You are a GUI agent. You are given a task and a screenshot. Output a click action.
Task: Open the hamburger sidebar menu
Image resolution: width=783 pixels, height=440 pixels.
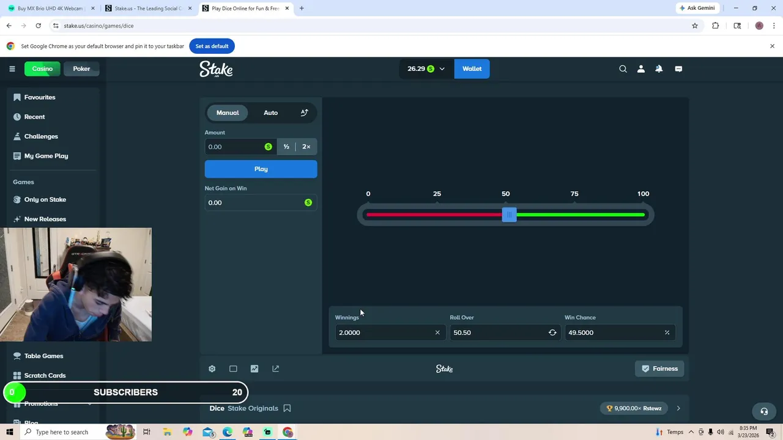(x=12, y=68)
